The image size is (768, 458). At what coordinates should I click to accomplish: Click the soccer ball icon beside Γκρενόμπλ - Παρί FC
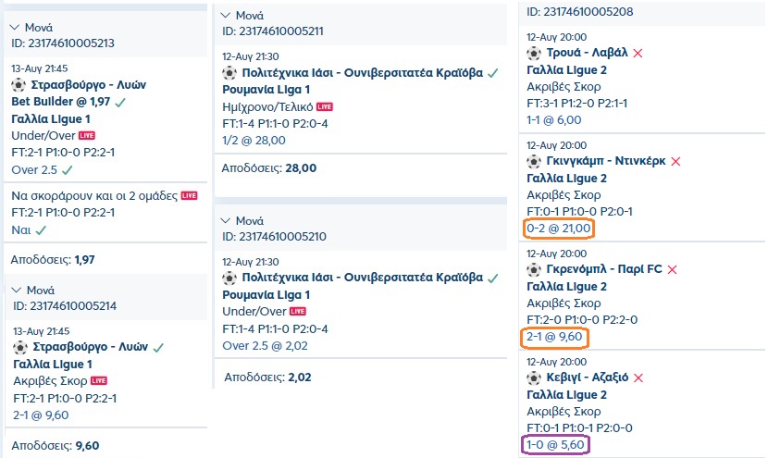click(534, 269)
